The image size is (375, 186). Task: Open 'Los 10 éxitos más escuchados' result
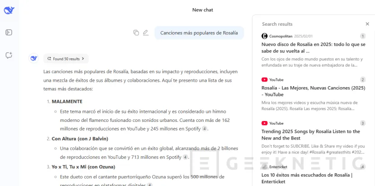coord(307,178)
